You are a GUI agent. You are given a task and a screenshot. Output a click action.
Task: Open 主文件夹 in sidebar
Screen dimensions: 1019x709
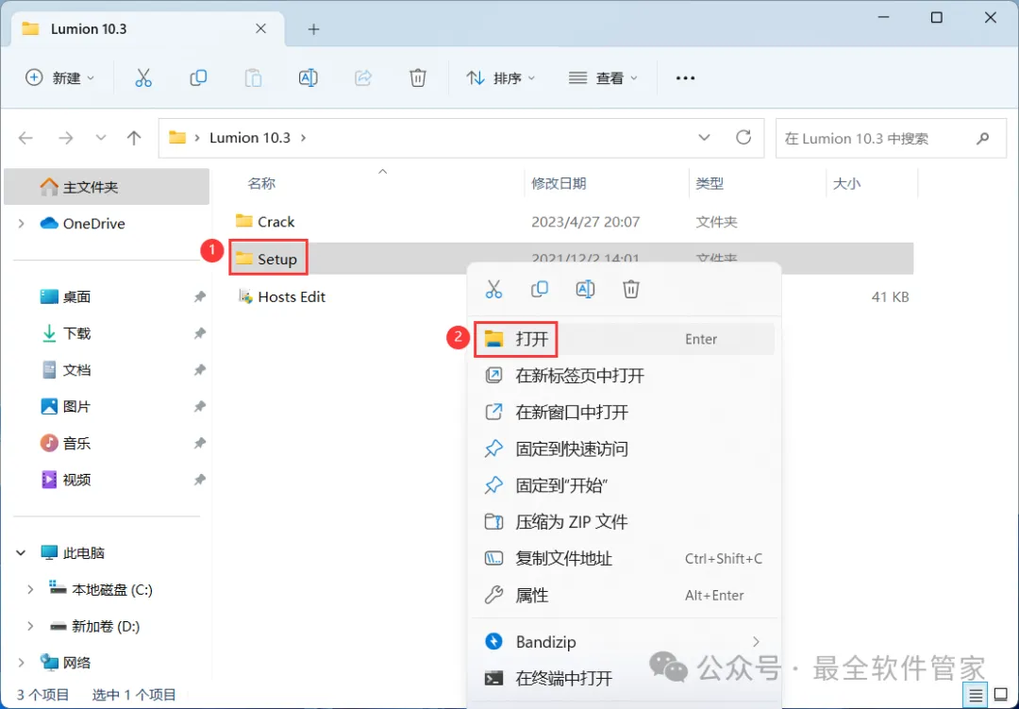(107, 187)
